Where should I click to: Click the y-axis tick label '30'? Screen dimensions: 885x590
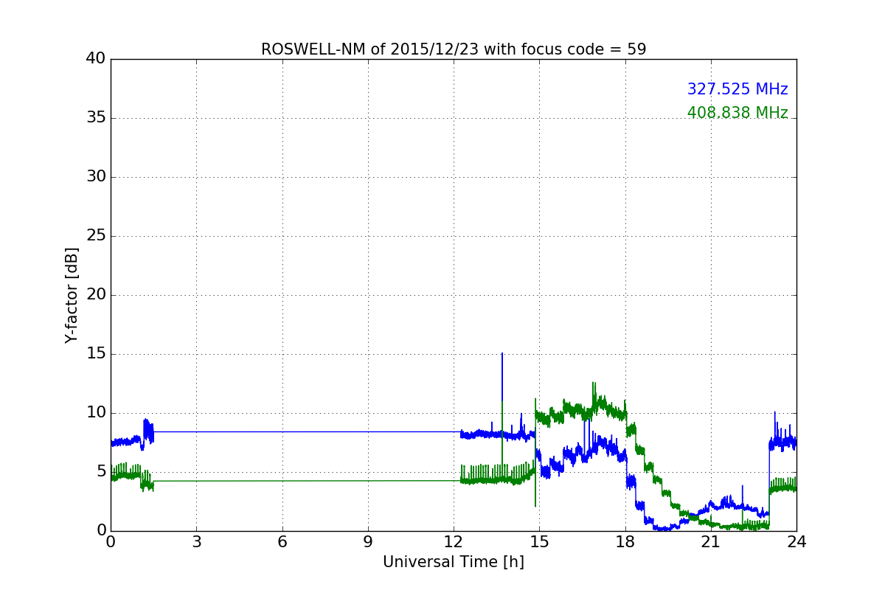point(96,177)
